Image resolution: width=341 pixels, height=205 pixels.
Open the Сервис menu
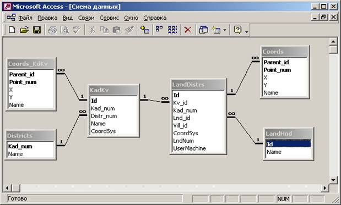[109, 18]
